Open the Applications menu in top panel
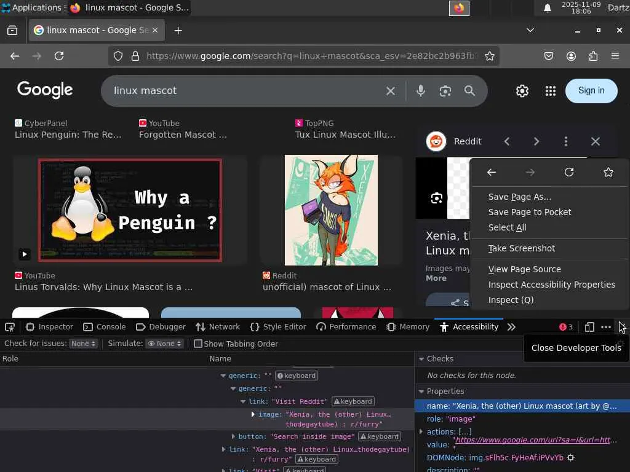 click(33, 7)
